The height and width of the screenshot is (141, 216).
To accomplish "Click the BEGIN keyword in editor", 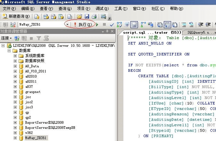I will [x=134, y=70].
